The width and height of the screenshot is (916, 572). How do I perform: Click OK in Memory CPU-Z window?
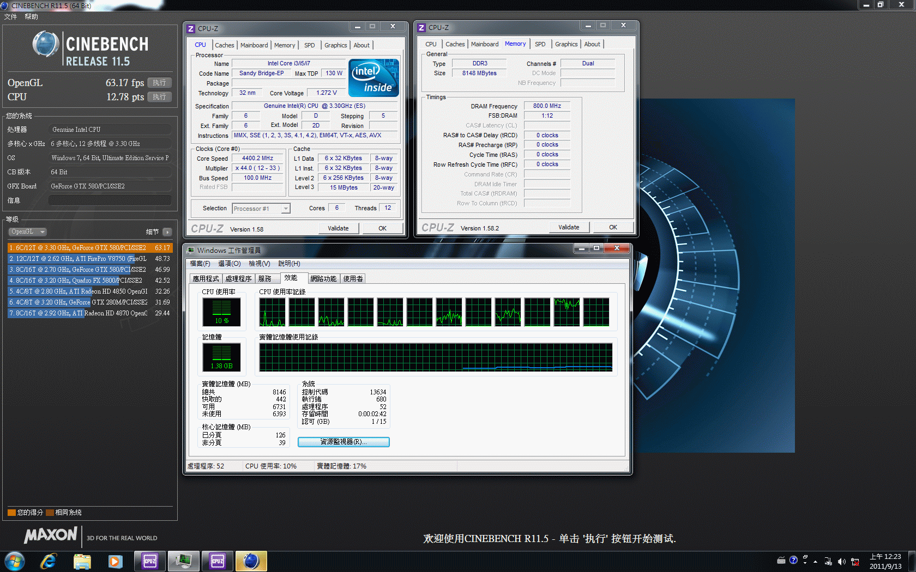pyautogui.click(x=613, y=227)
